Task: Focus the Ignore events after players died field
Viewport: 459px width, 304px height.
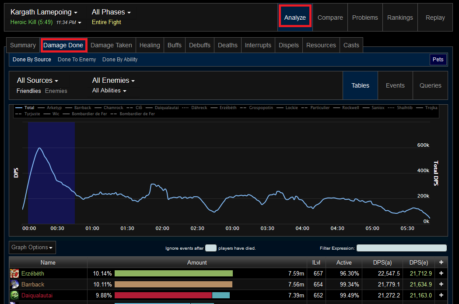Action: 211,248
